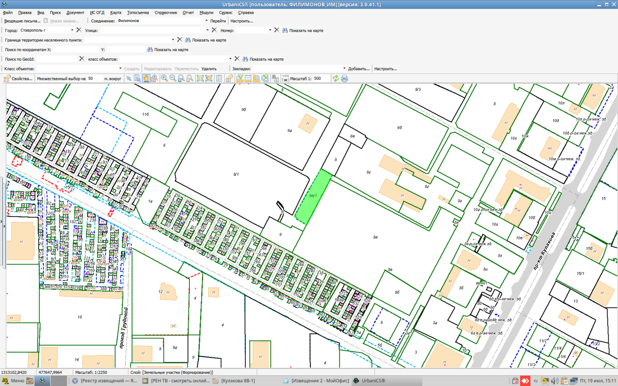Open the Топосъемка menu
Image resolution: width=618 pixels, height=386 pixels.
138,13
